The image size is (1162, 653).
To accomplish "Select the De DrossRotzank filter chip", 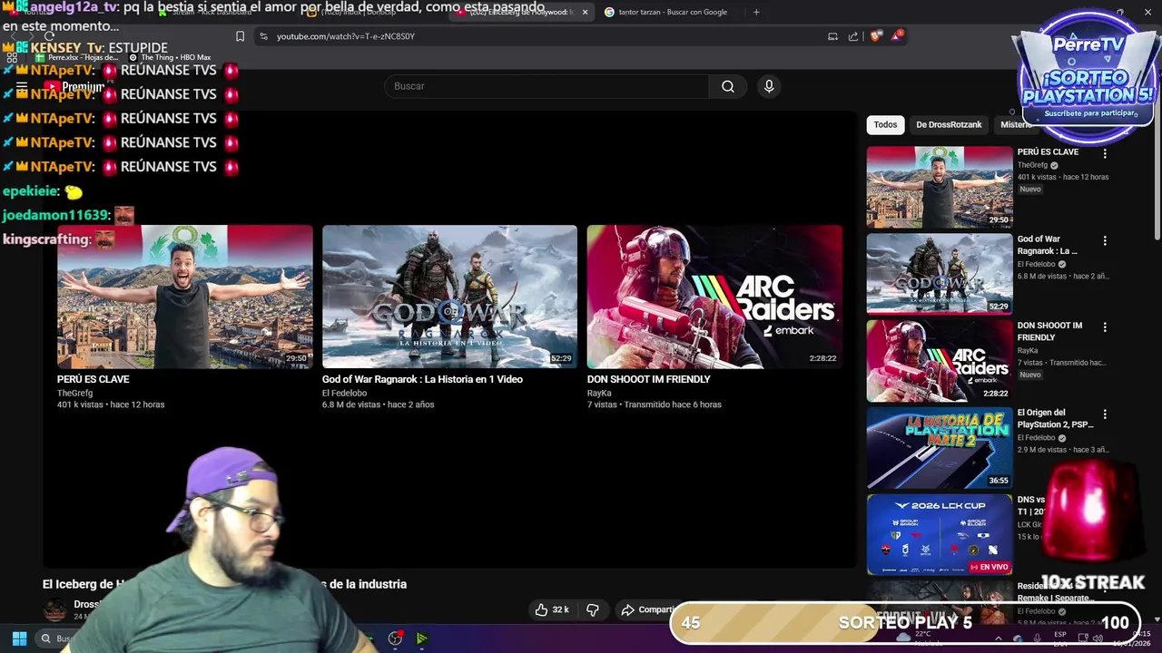I will (949, 124).
